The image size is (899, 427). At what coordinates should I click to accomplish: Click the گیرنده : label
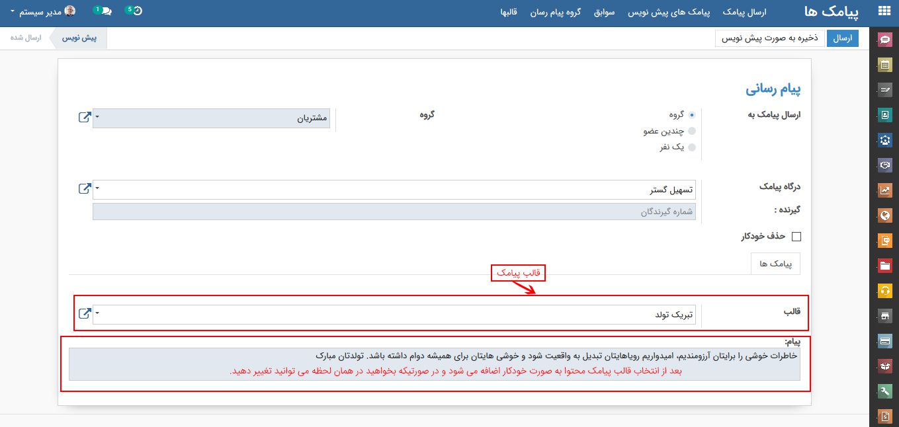[x=788, y=210]
